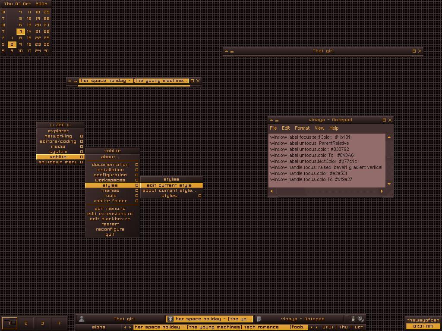Select restart in xoblite menu
Image resolution: width=442 pixels, height=331 pixels.
point(113,224)
